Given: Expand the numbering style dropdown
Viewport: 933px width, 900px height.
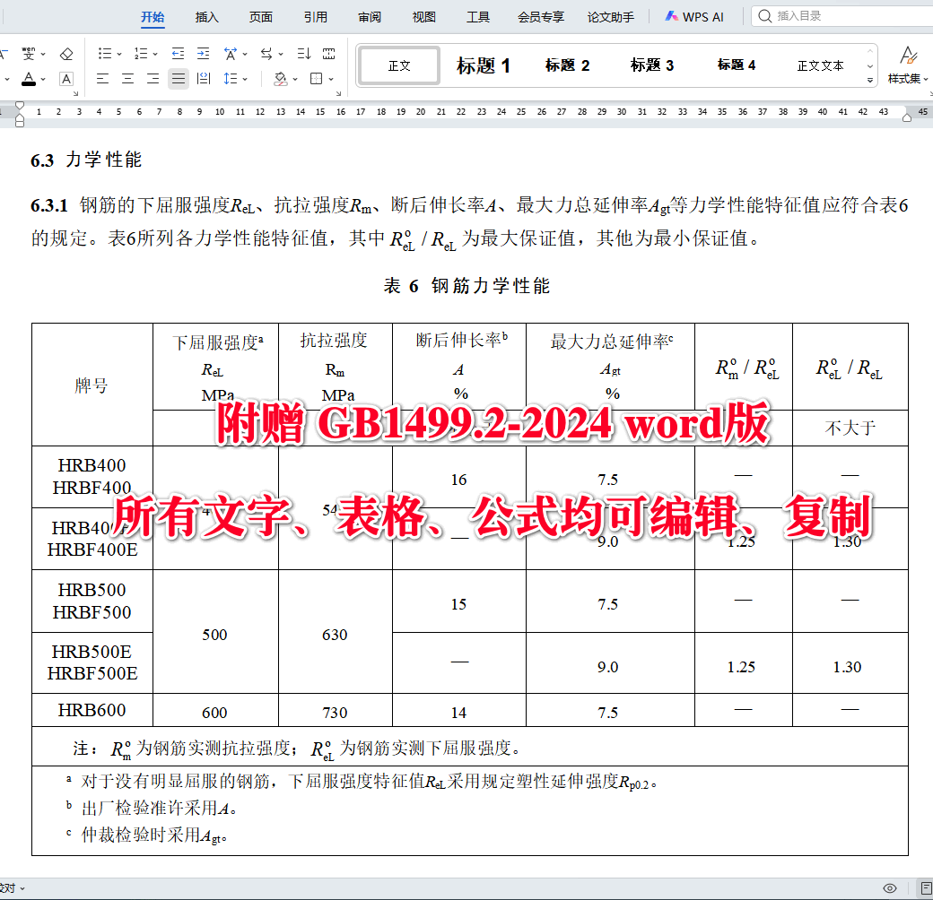Looking at the screenshot, I should tap(155, 55).
